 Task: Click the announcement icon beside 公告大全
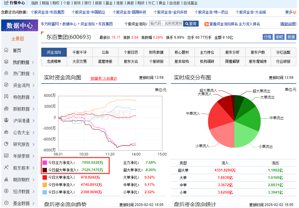click(x=6, y=132)
